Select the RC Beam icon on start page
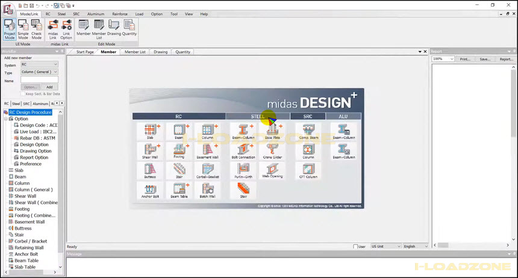 click(x=179, y=131)
